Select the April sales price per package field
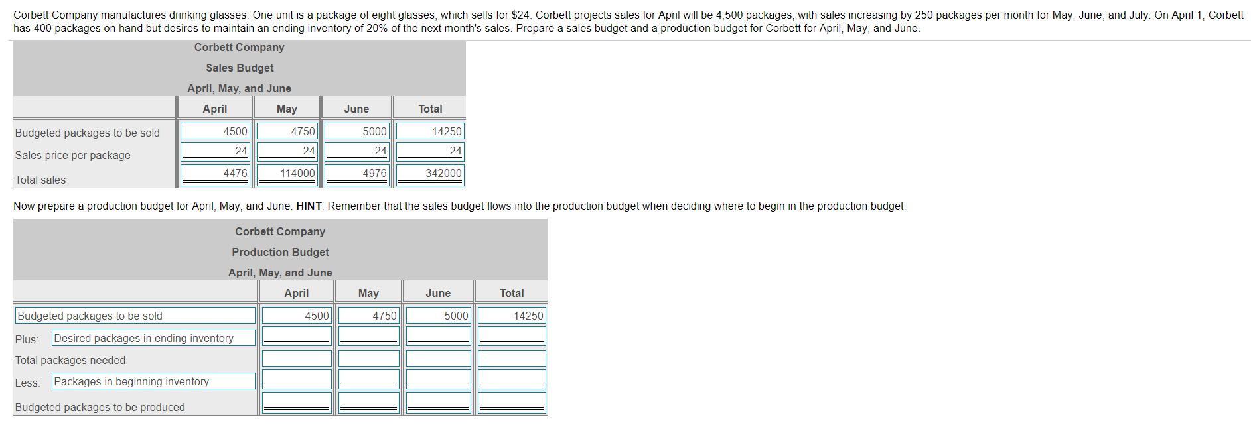 coord(215,151)
